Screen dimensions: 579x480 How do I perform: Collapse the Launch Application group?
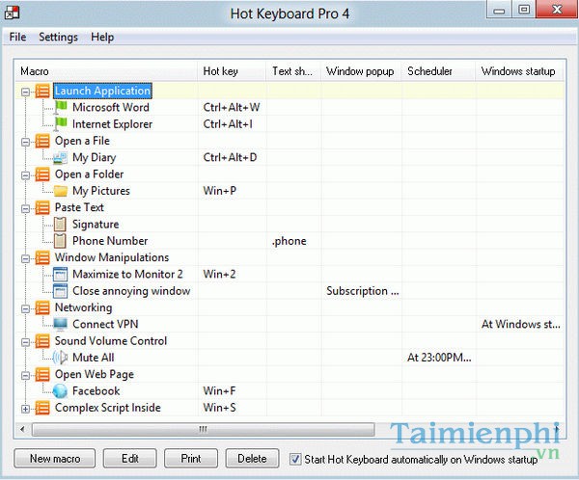(x=25, y=92)
